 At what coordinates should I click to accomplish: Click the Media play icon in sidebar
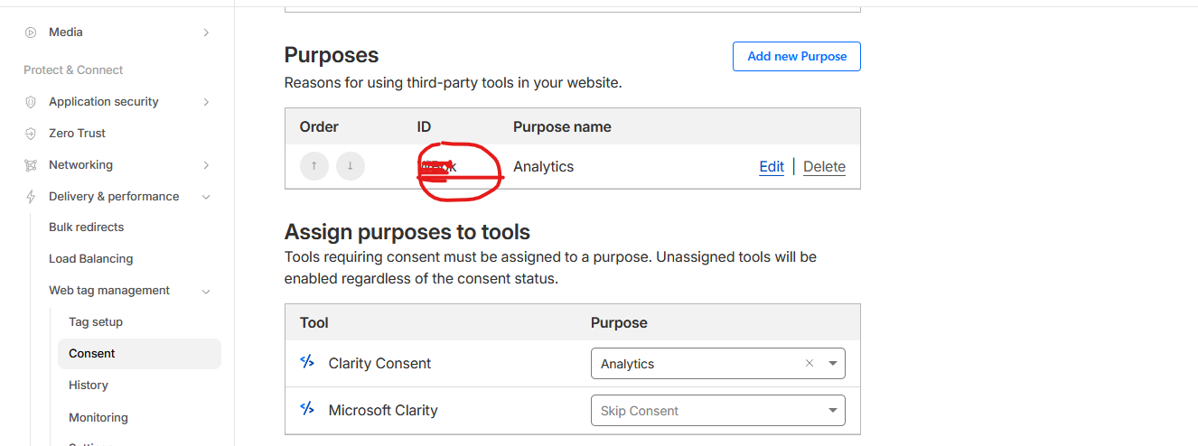tap(31, 33)
